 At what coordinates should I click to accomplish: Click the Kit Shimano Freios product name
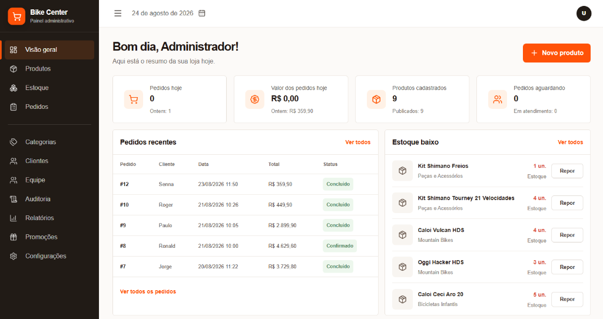coord(443,166)
